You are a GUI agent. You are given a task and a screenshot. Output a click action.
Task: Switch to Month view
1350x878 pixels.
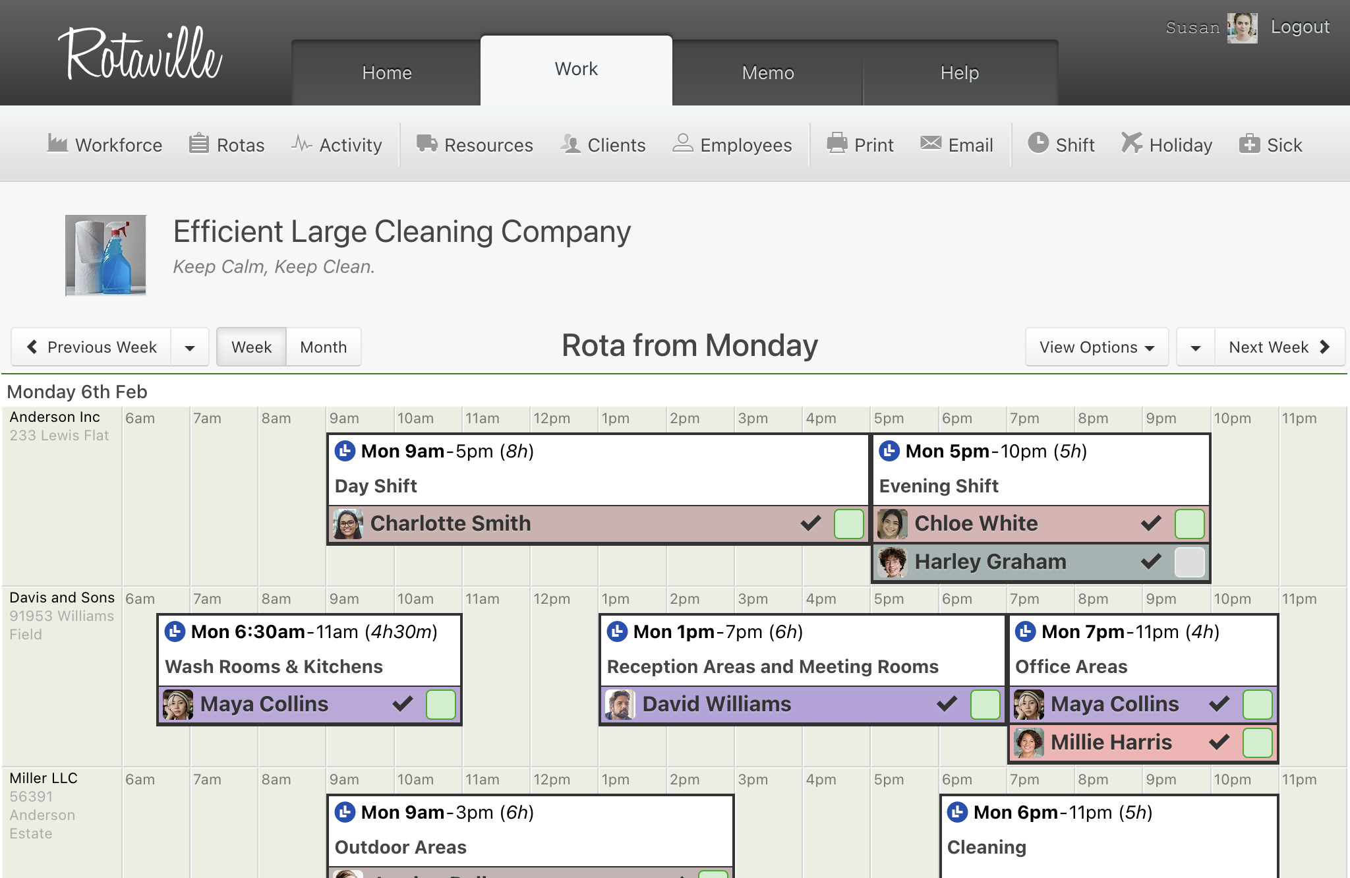(x=324, y=347)
